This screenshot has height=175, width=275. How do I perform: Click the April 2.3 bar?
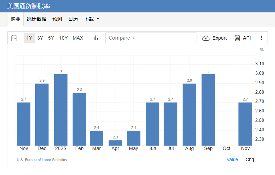click(x=115, y=143)
